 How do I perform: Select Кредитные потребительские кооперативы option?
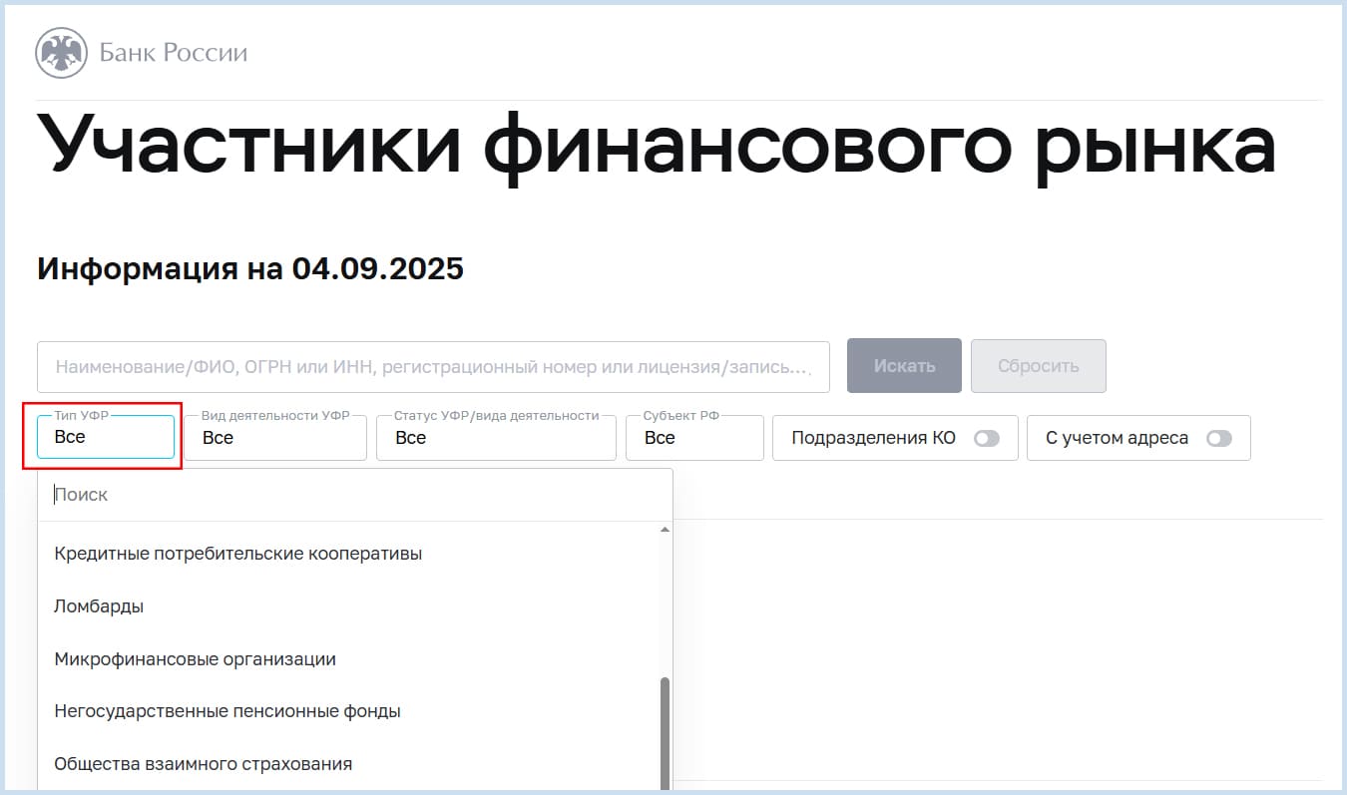point(238,553)
